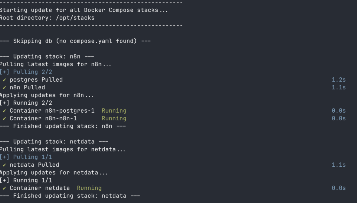Viewport: 357px width, 203px height.
Task: Click the Running status of n8n-n8n-1
Action: pos(114,119)
